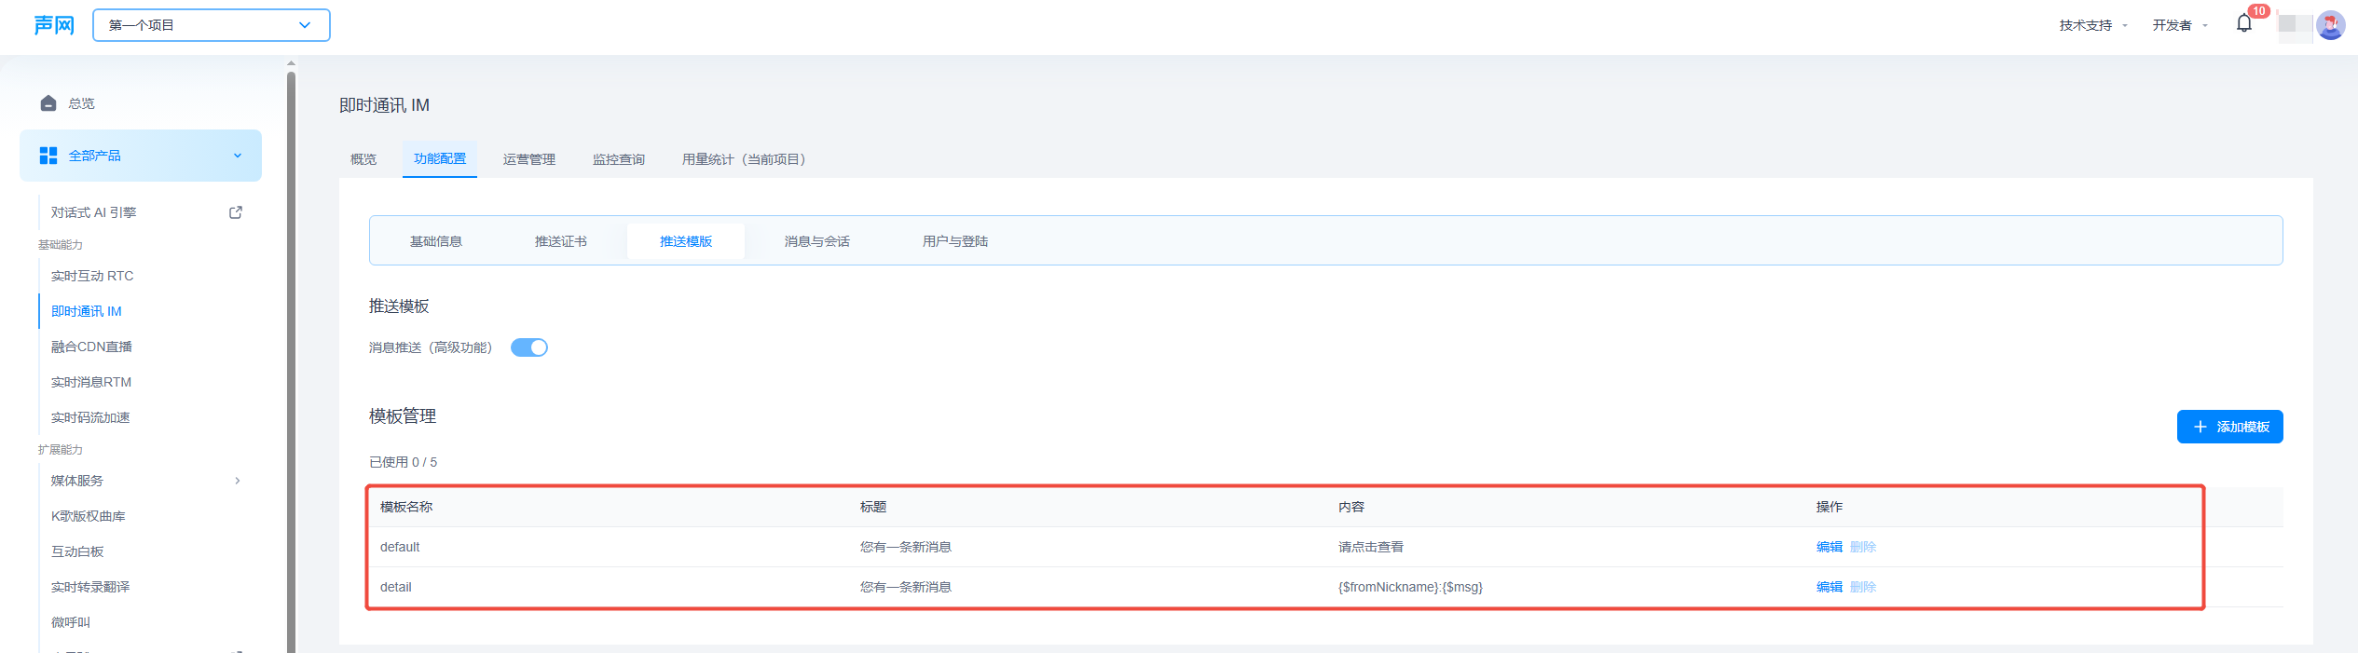Switch to the 概览 tab
The width and height of the screenshot is (2358, 653).
[x=363, y=159]
